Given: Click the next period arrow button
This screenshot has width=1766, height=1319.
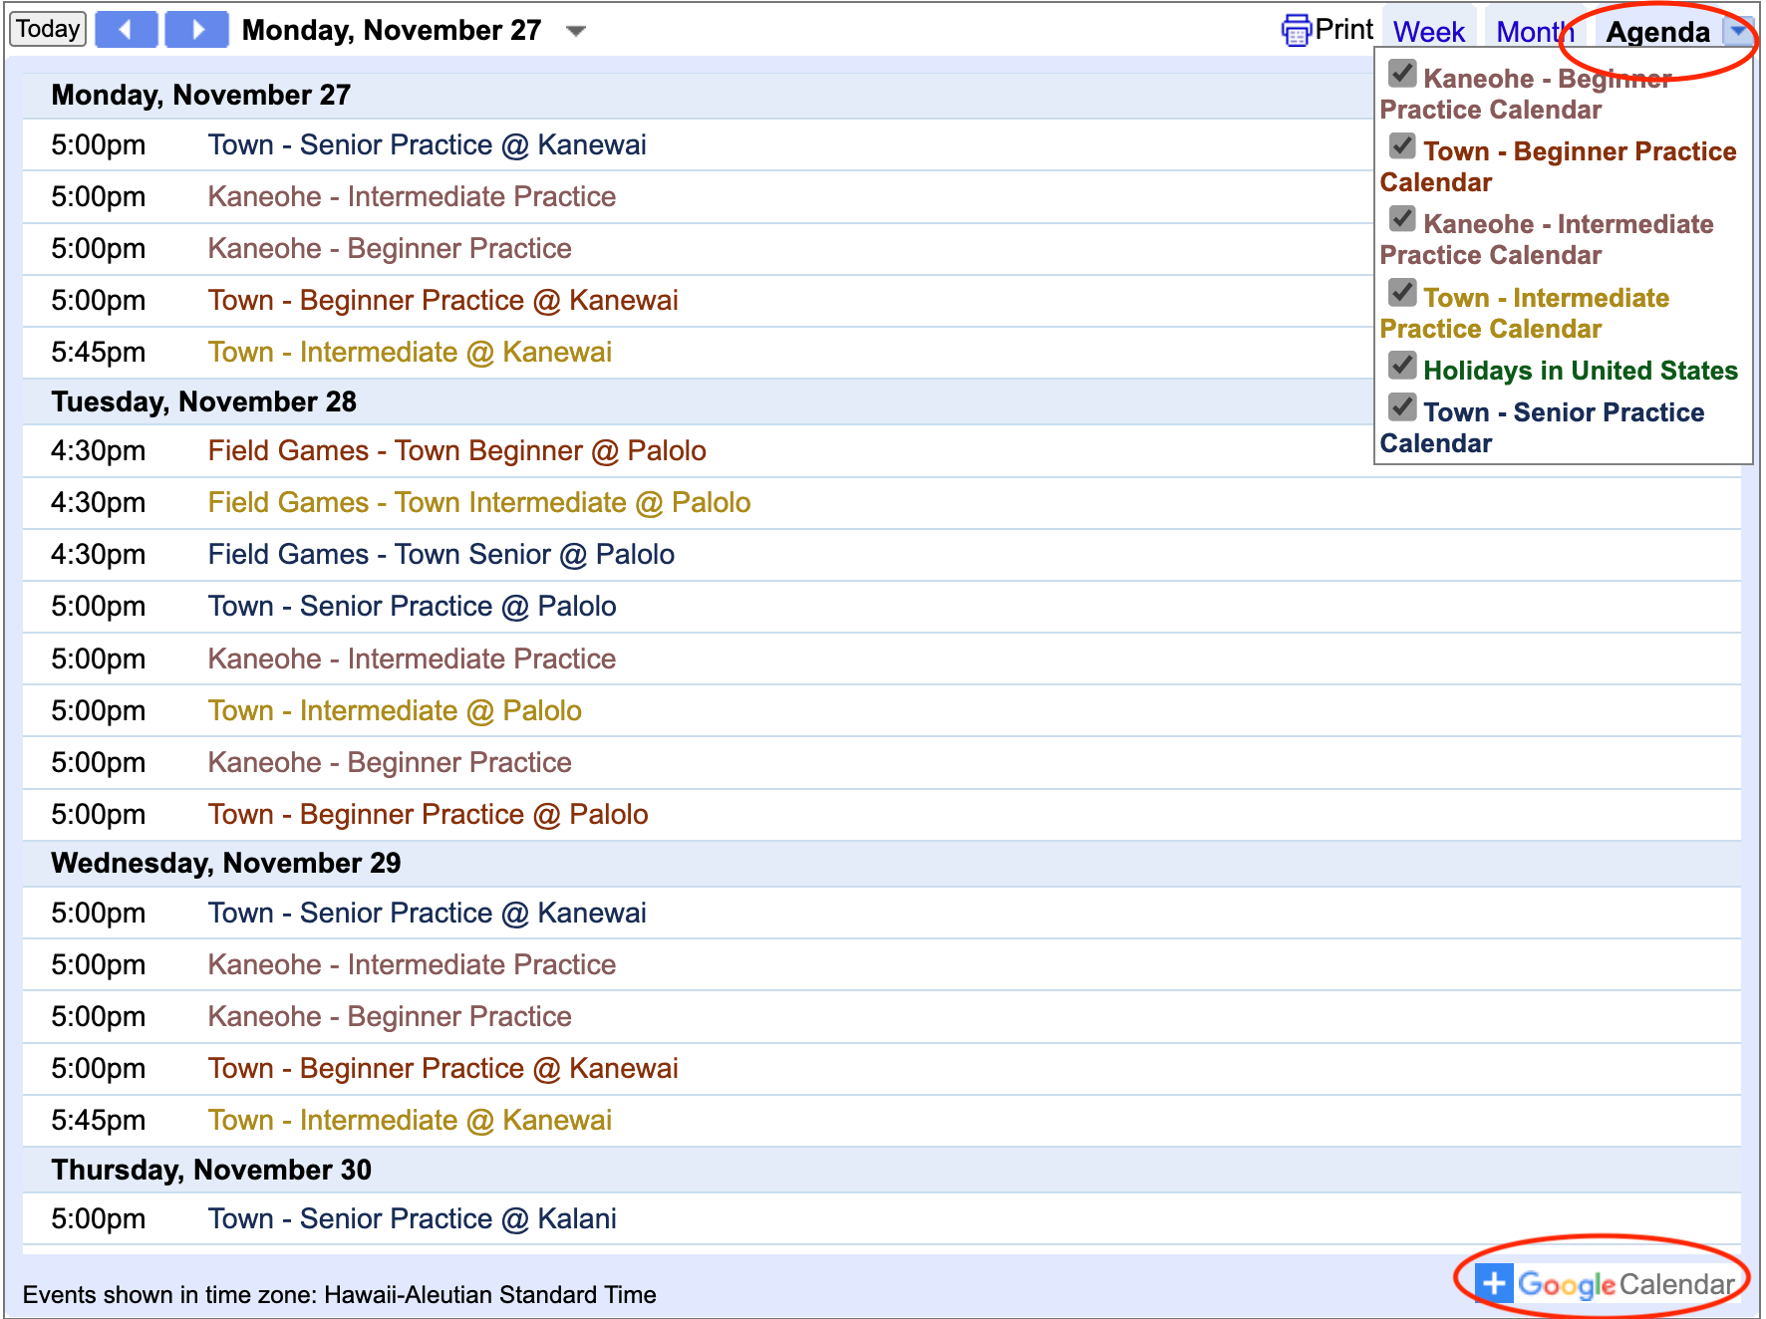Looking at the screenshot, I should click(x=196, y=30).
